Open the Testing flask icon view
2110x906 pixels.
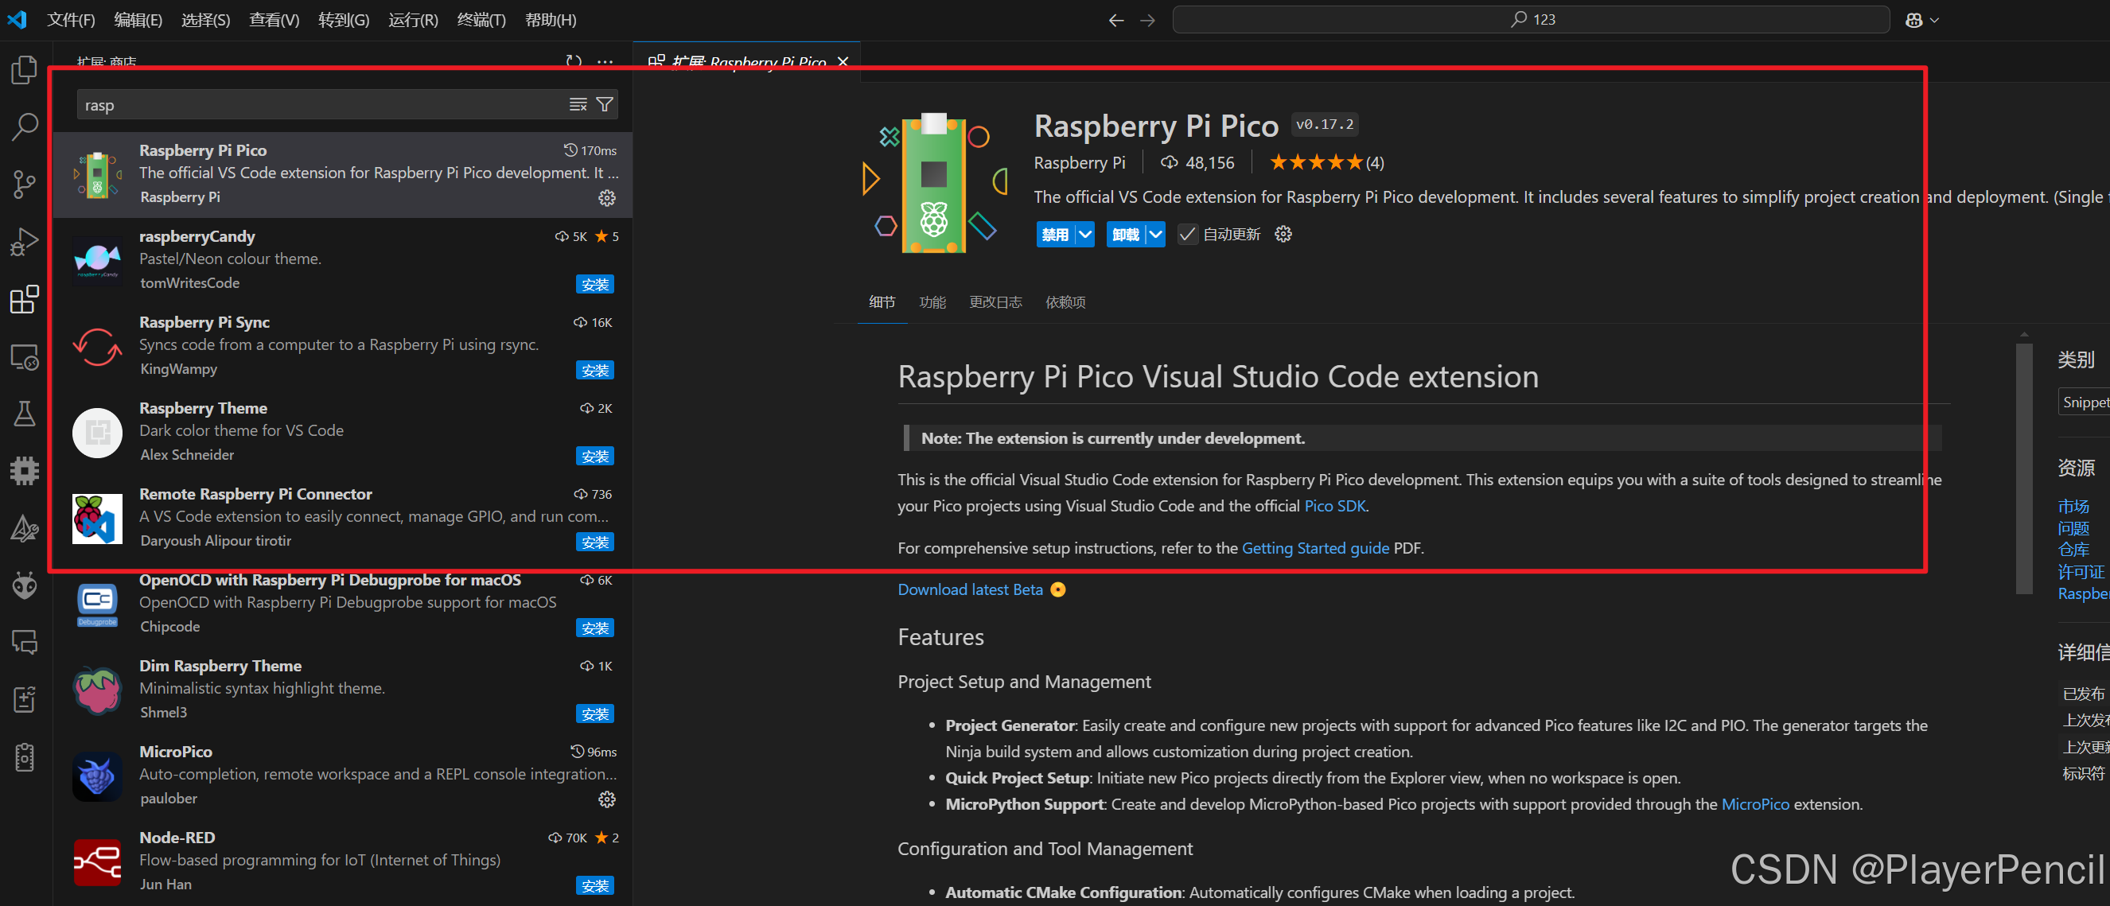tap(25, 414)
